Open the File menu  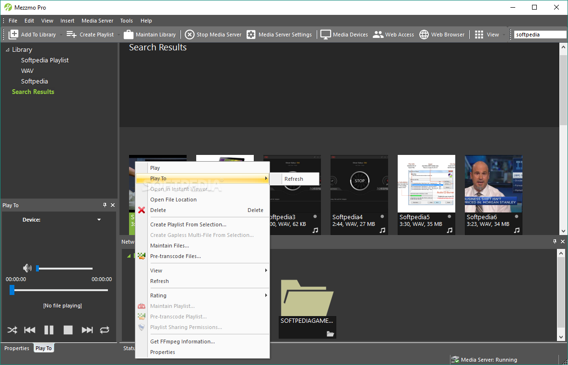[x=12, y=21]
